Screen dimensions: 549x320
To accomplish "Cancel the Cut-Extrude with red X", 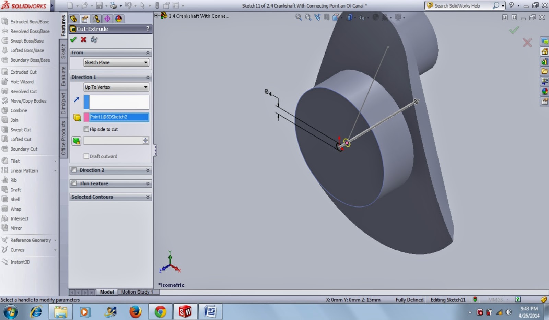I will point(83,39).
